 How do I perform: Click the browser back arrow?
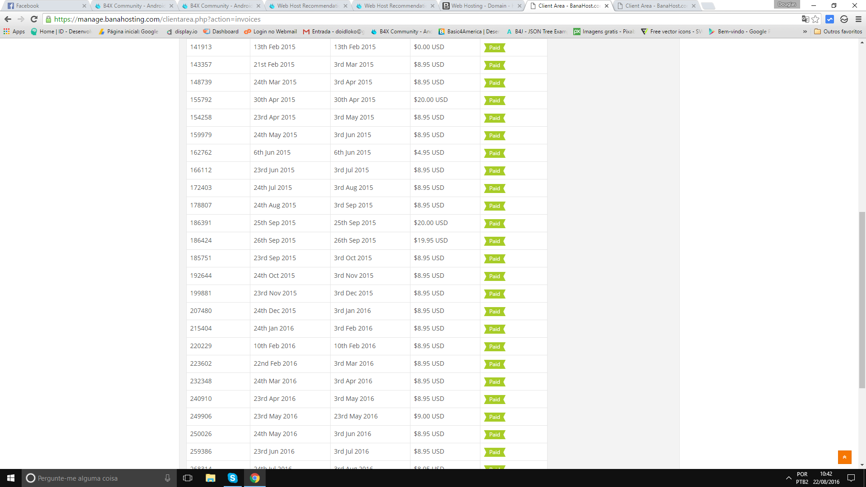[x=8, y=19]
